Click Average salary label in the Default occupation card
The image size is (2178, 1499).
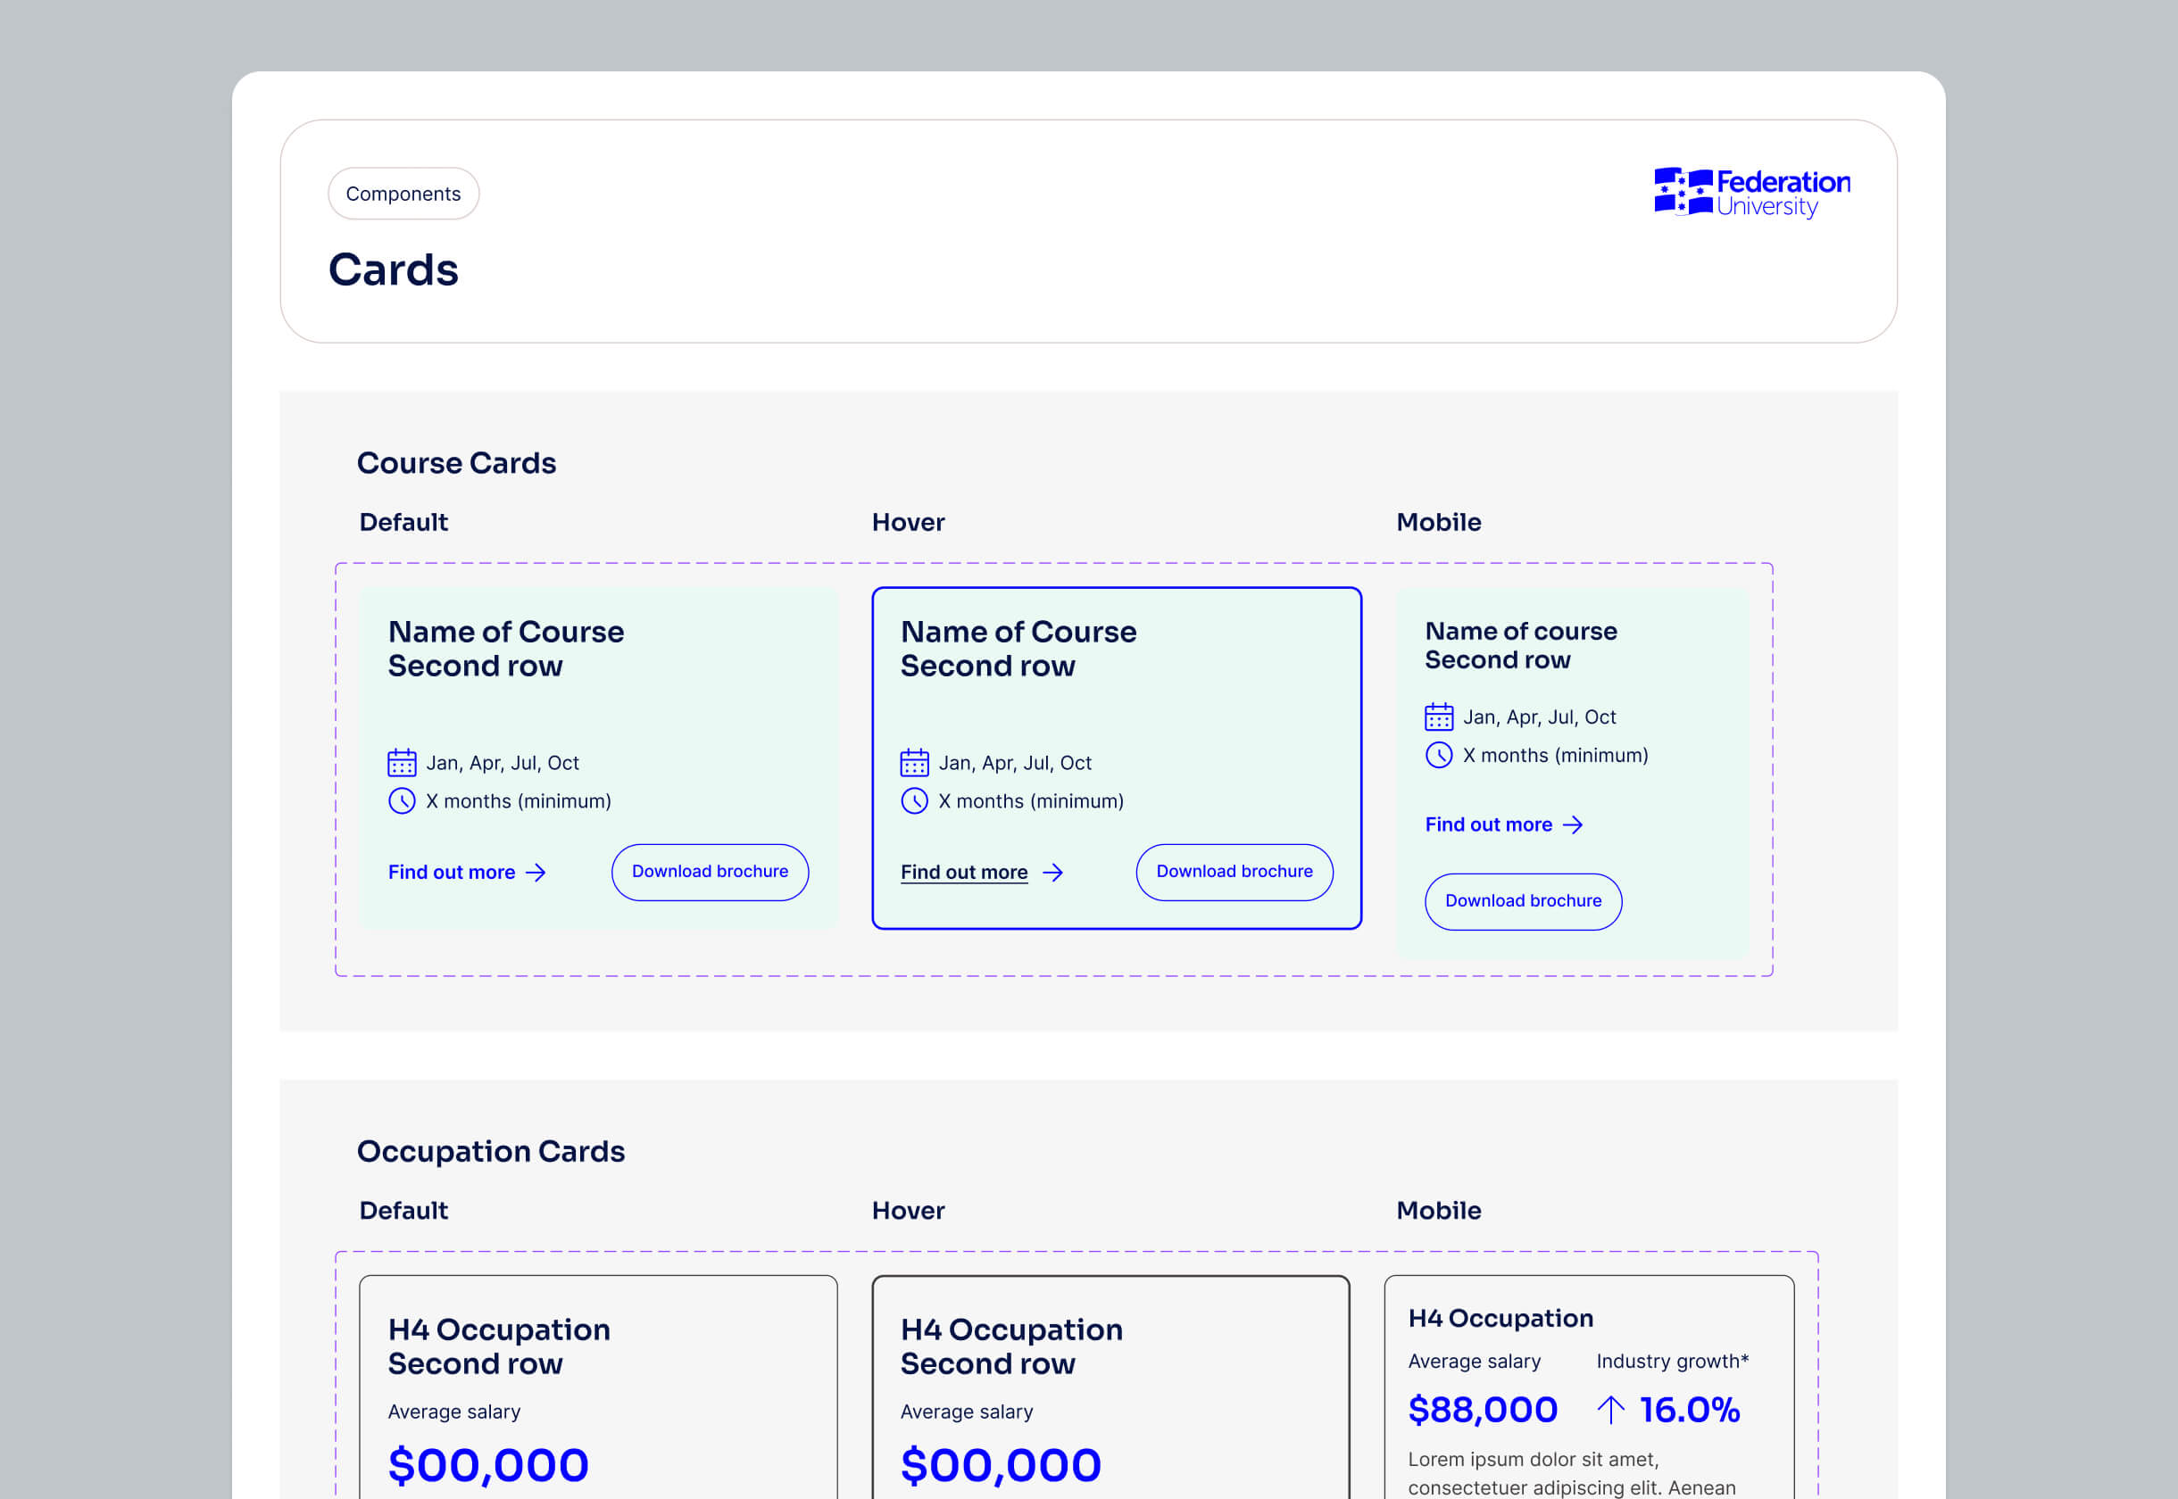453,1412
